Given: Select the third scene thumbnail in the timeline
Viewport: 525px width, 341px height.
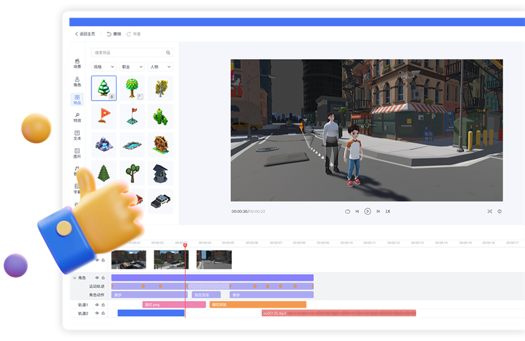Looking at the screenshot, I should 214,260.
